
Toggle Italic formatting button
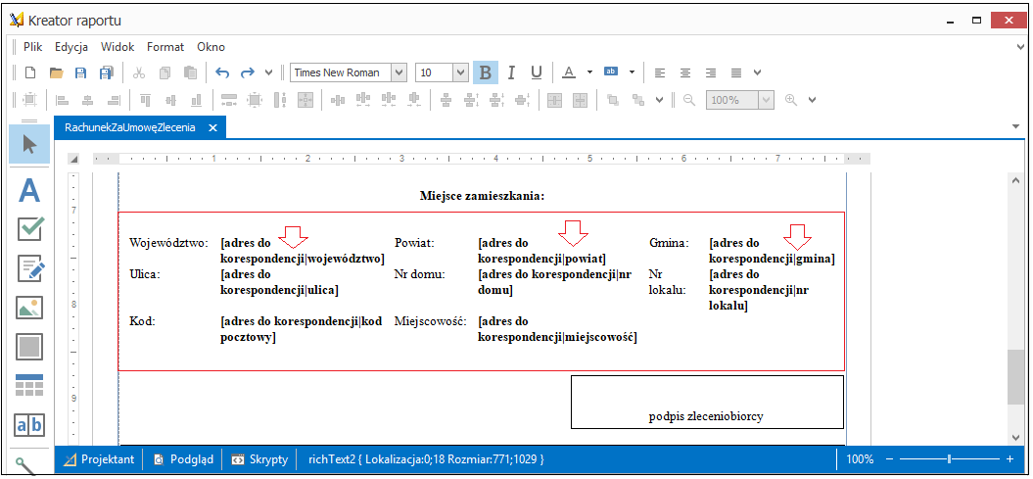pos(511,72)
